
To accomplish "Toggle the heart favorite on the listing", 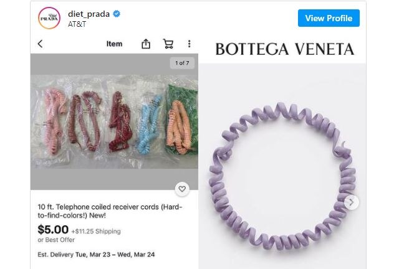I will click(182, 189).
